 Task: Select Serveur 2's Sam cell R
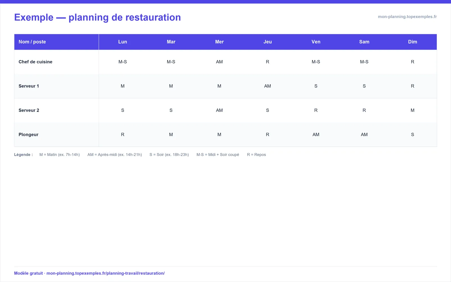[364, 110]
